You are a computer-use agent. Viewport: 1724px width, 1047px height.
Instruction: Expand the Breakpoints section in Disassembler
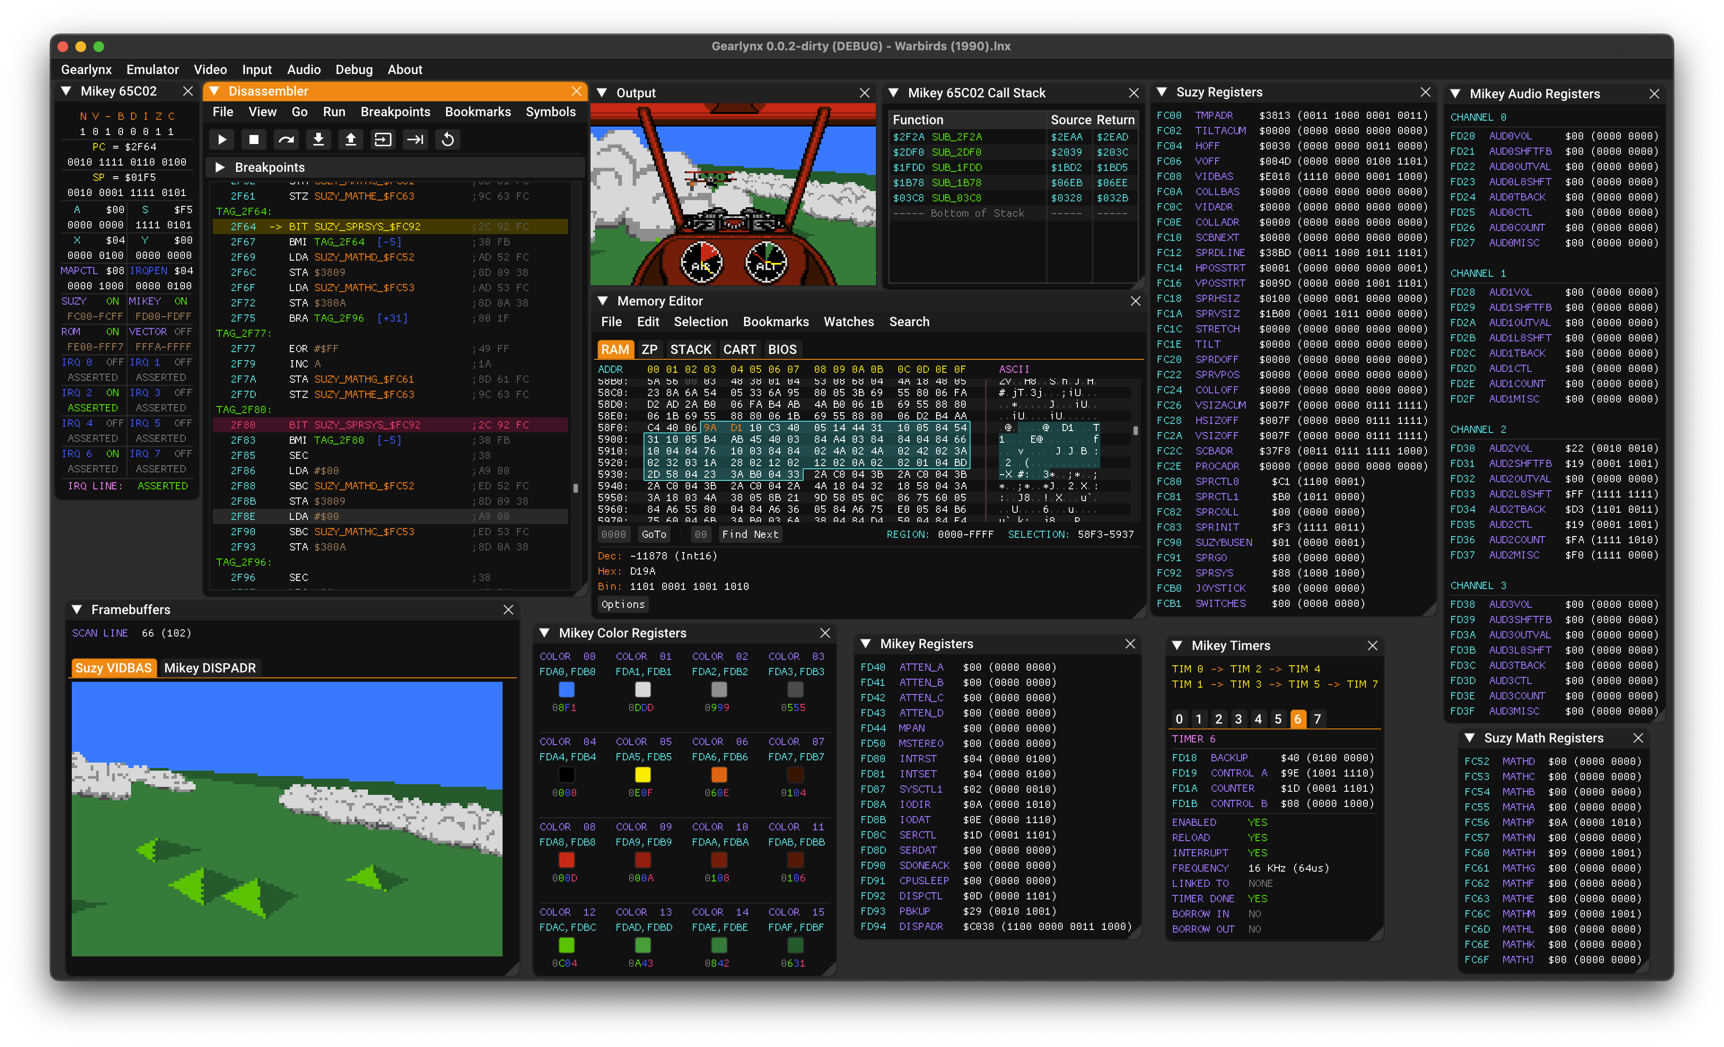tap(220, 167)
